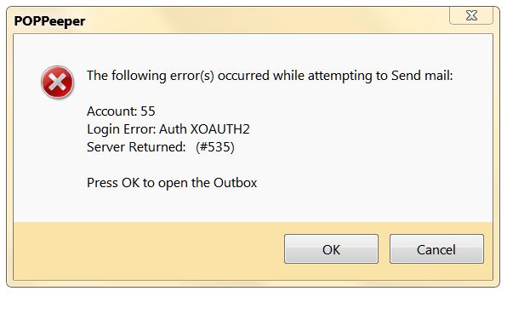The image size is (530, 325).
Task: Click the title bar right of POPPeeper
Action: click(x=267, y=21)
